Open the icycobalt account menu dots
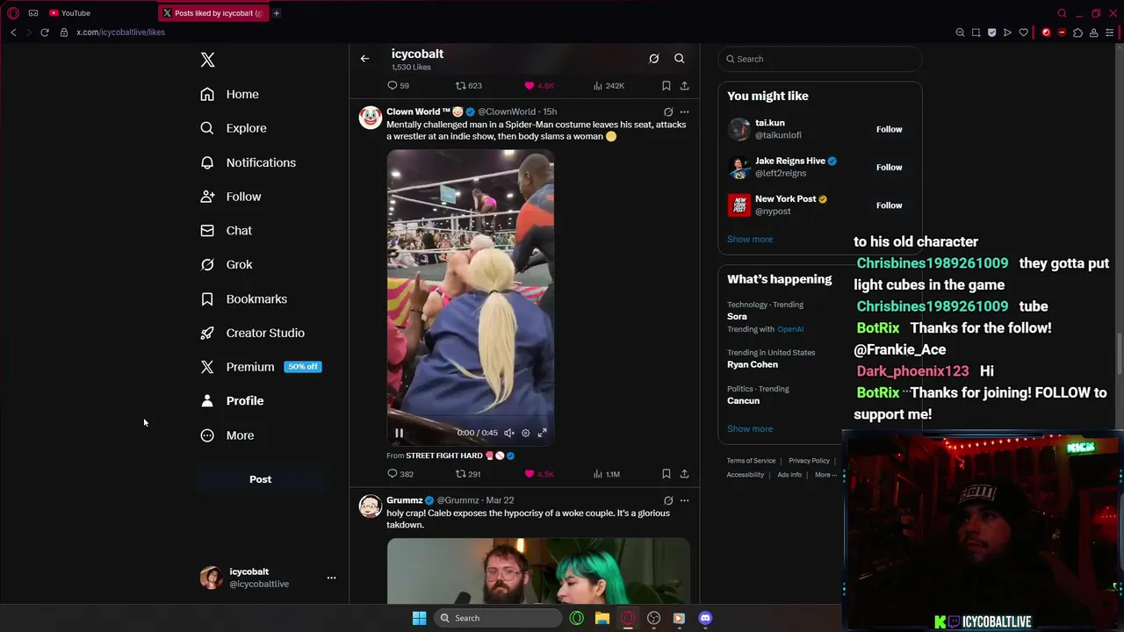1124x632 pixels. click(x=331, y=578)
